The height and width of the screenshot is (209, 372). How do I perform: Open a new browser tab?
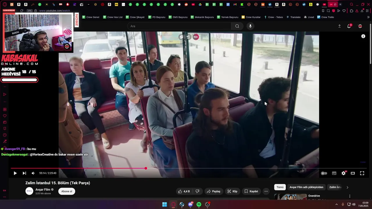point(340,4)
